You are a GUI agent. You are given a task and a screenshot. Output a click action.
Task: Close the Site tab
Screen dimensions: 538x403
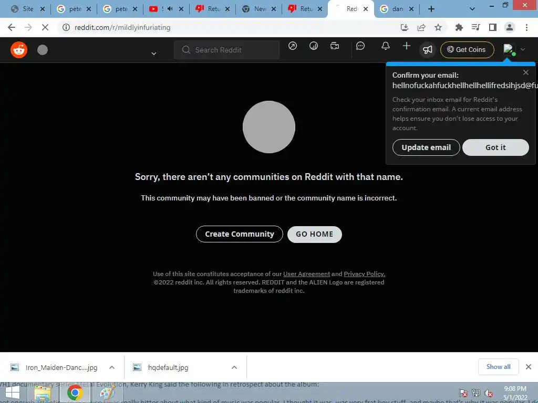click(43, 9)
